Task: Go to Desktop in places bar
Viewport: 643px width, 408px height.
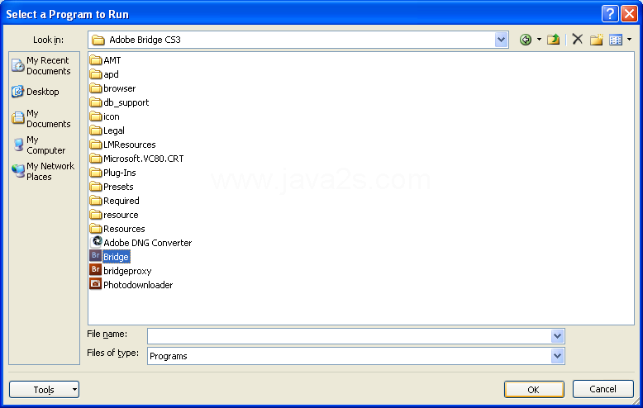Action: click(36, 92)
